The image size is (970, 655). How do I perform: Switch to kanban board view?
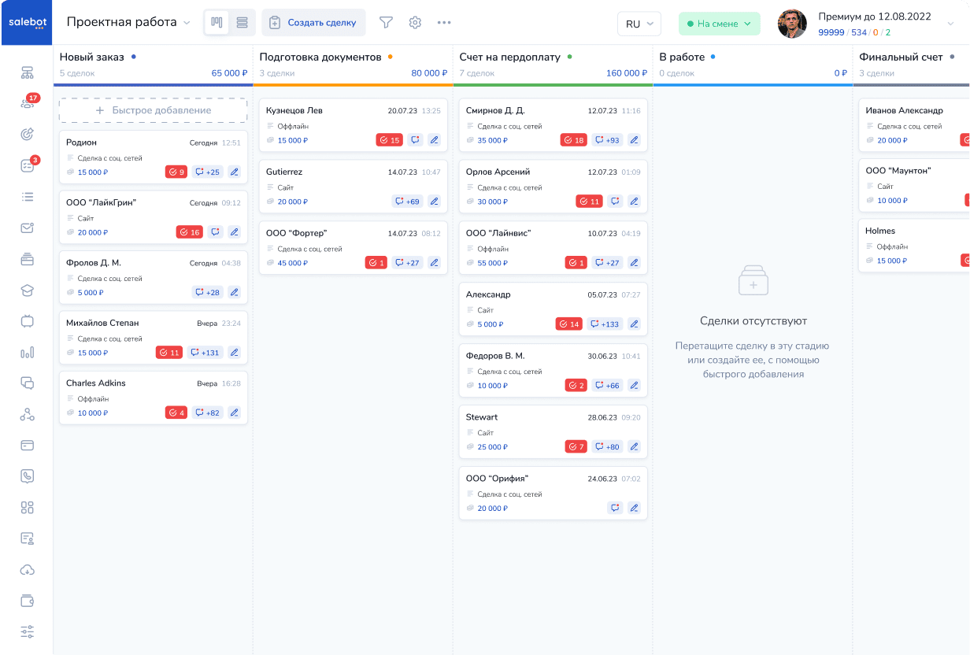pyautogui.click(x=216, y=23)
